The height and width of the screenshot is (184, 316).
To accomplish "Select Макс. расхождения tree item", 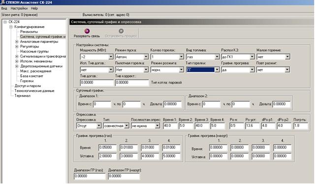I will [x=35, y=71].
